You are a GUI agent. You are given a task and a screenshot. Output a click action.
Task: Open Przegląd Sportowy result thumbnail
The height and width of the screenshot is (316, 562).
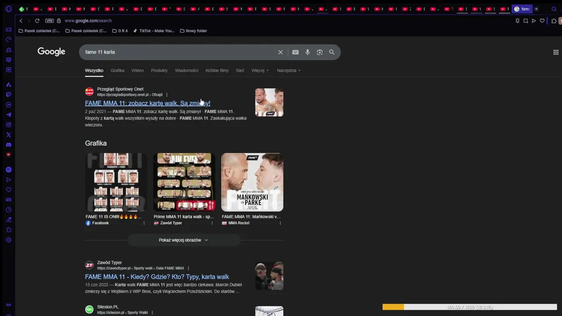269,102
